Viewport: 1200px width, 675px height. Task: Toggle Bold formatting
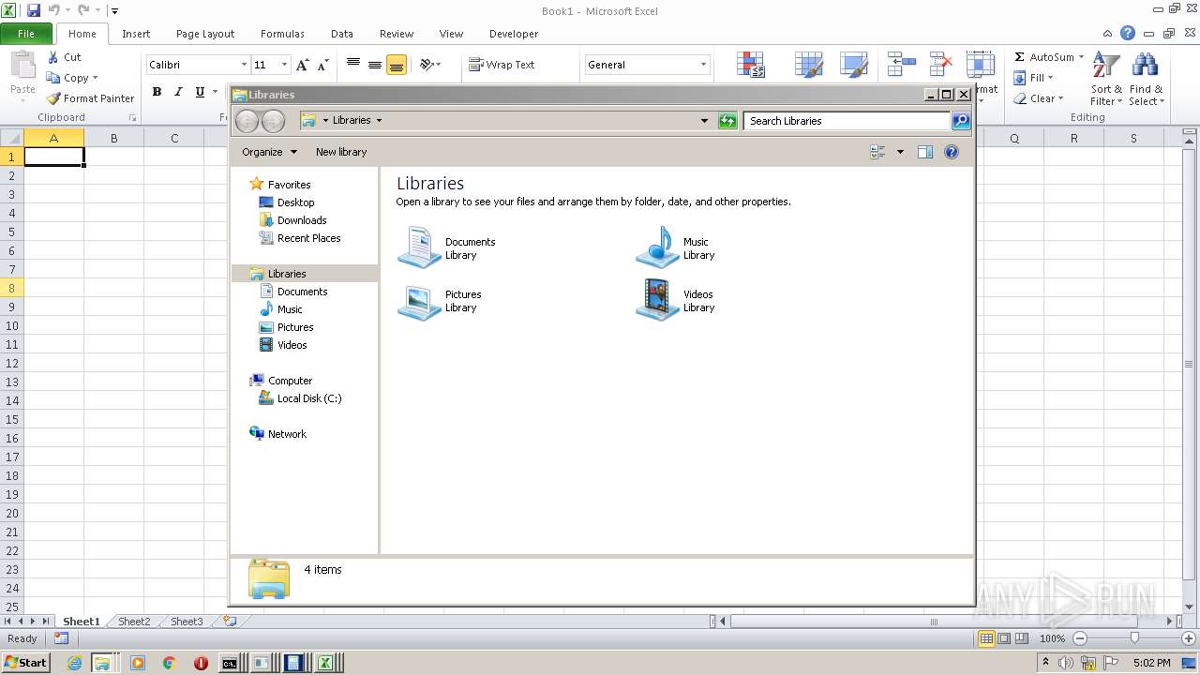[157, 92]
